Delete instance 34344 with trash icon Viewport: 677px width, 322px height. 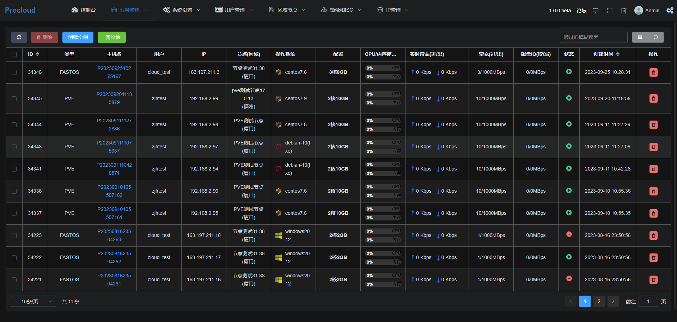click(x=653, y=125)
